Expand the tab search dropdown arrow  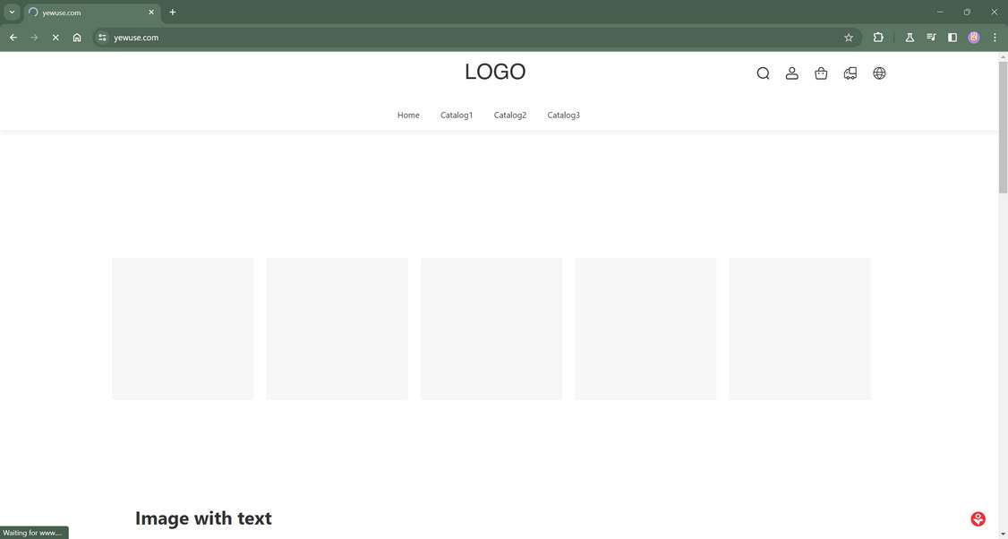tap(12, 13)
